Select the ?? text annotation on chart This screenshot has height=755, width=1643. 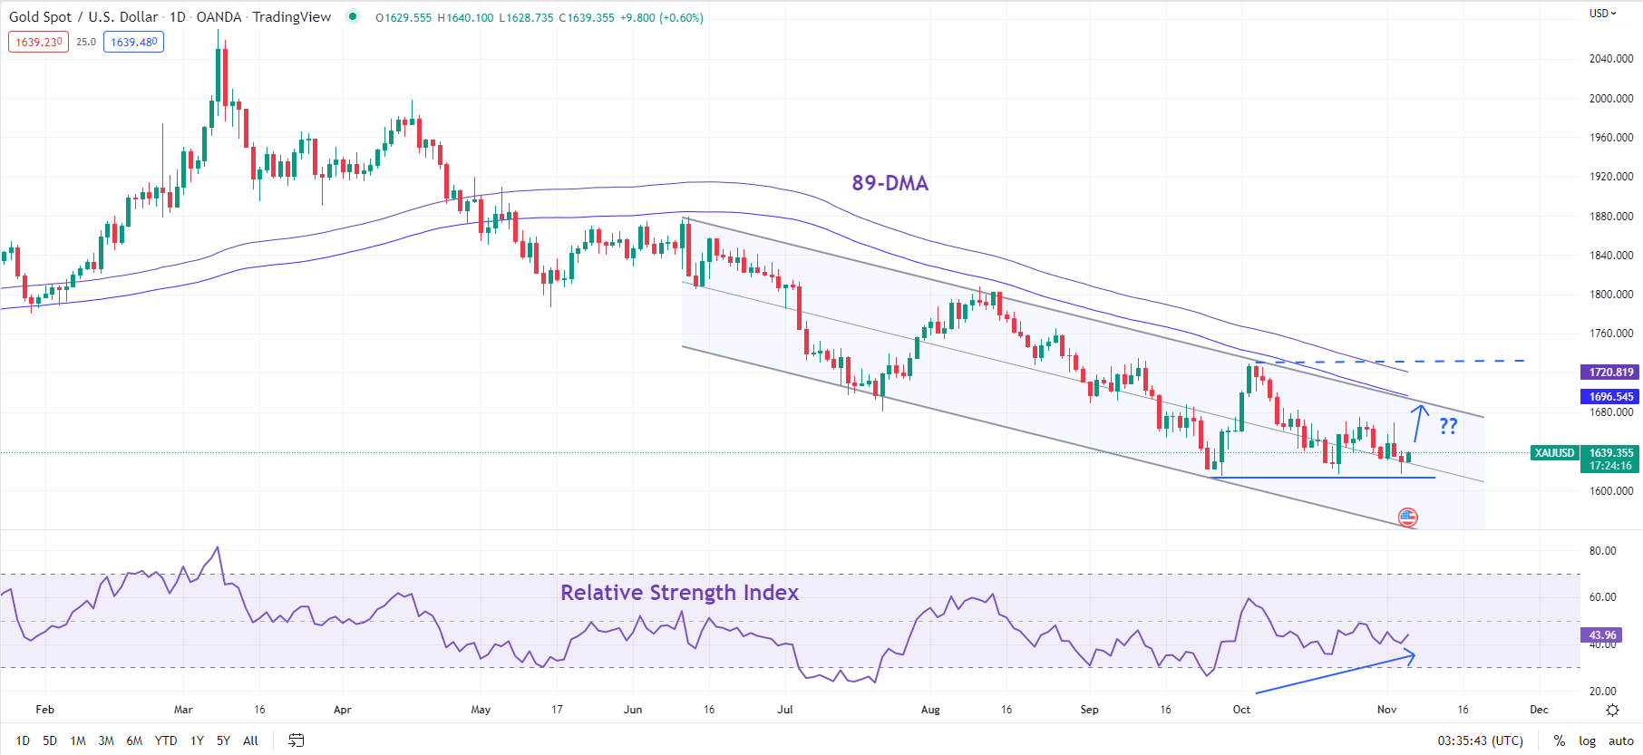coord(1448,425)
